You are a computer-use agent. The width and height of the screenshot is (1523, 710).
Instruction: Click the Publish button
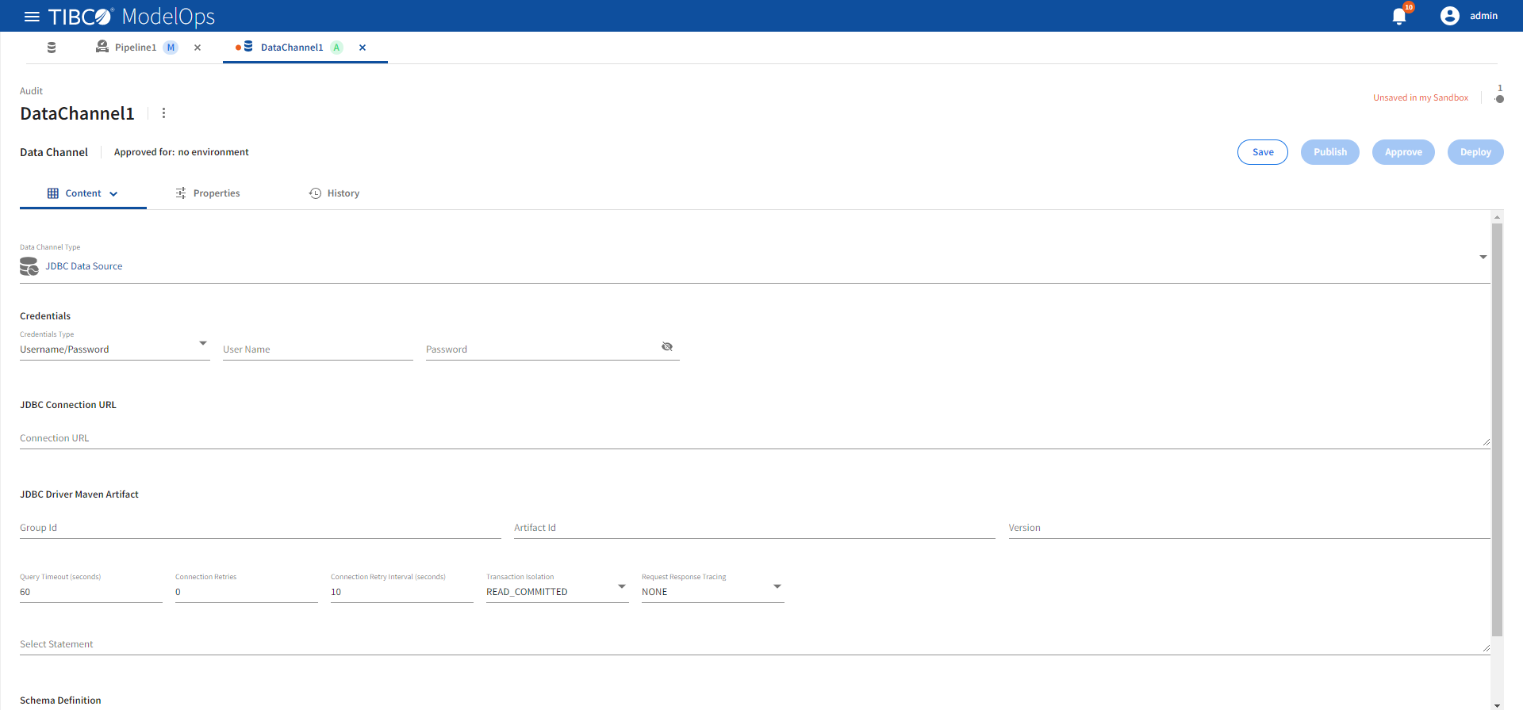(x=1330, y=152)
